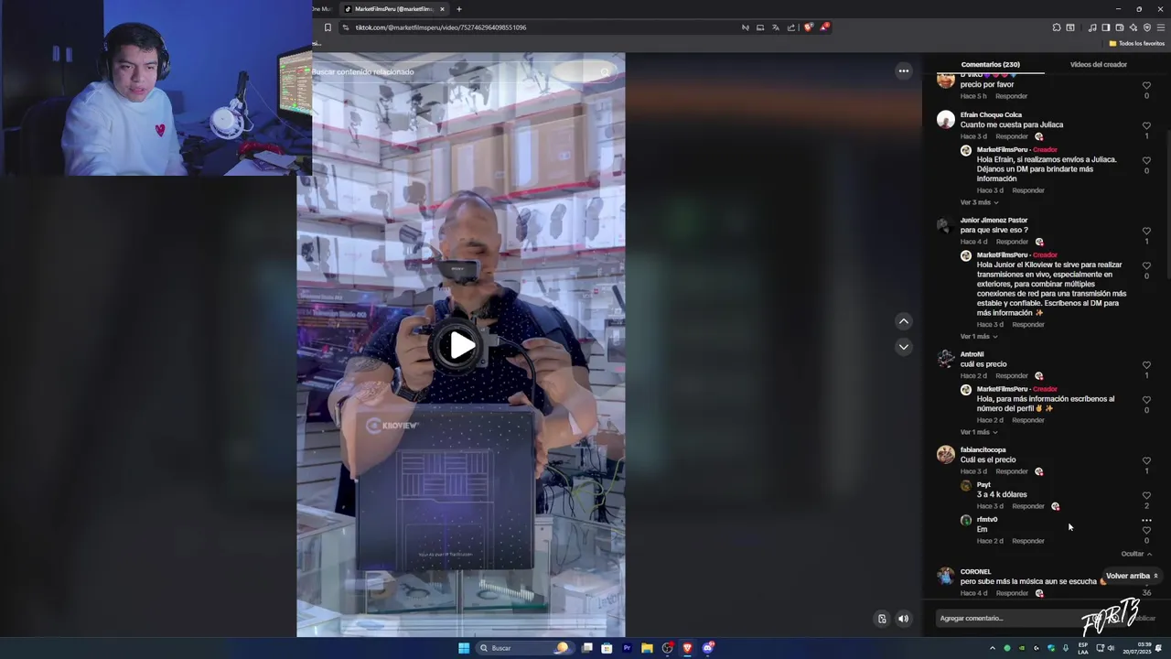Like fabiancitocopa's comment "Cuál es el precio"
1171x659 pixels.
1146,460
